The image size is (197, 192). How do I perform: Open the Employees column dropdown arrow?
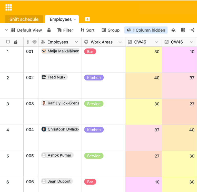76,42
